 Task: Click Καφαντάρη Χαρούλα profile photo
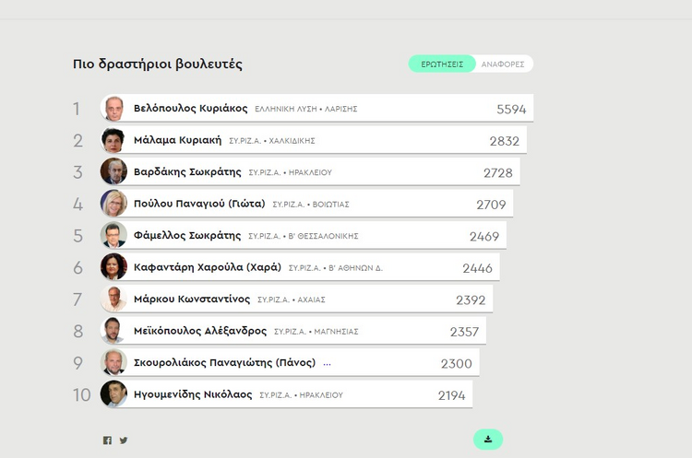pyautogui.click(x=113, y=266)
